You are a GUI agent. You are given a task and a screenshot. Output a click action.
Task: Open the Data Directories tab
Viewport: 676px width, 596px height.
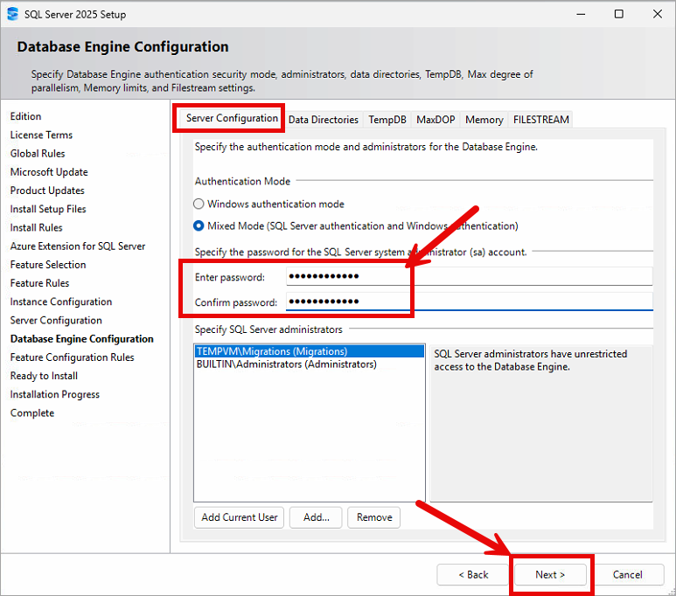click(323, 120)
